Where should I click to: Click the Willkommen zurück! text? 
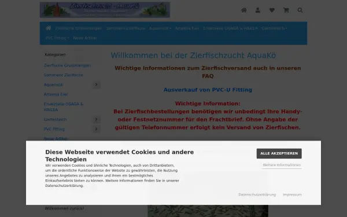(x=64, y=208)
